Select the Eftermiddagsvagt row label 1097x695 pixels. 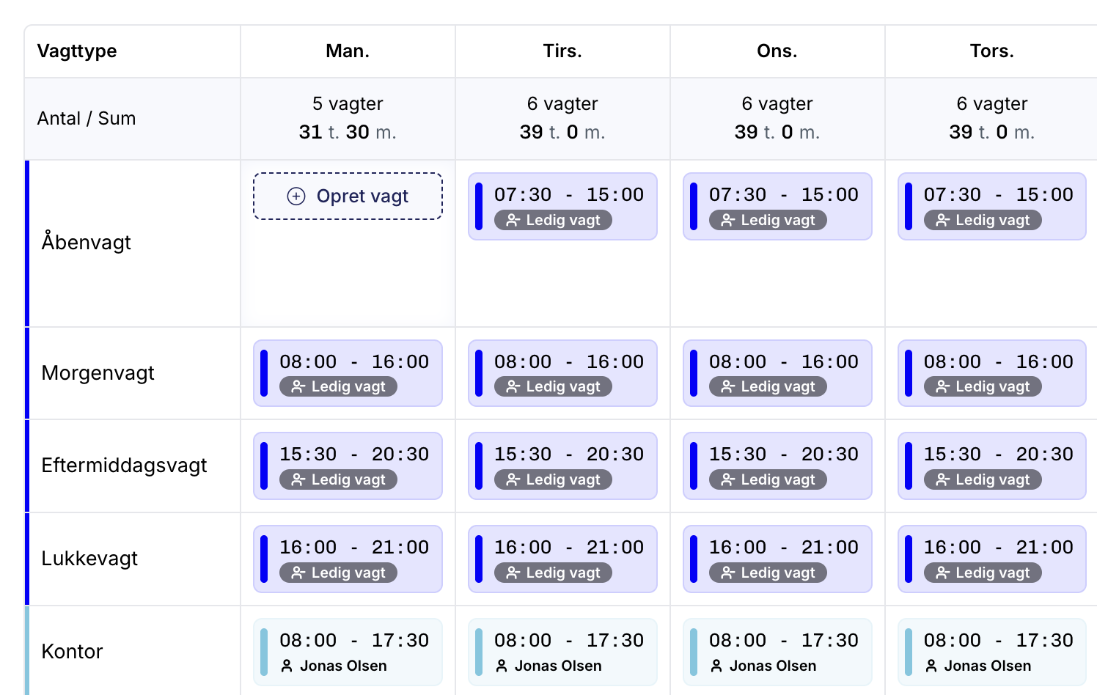[124, 466]
